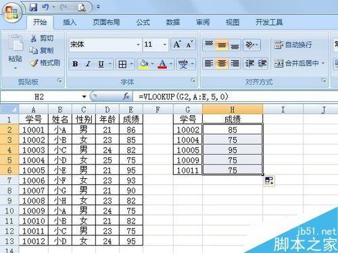Toggle bold formatting

(x=75, y=64)
